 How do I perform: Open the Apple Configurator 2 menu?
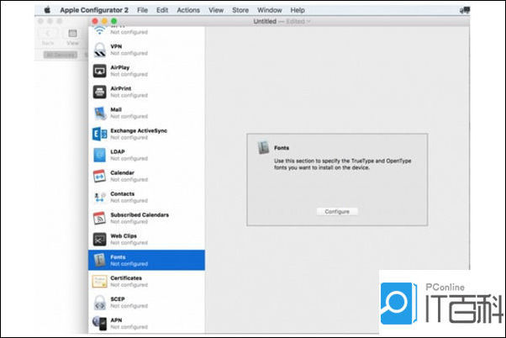click(94, 10)
